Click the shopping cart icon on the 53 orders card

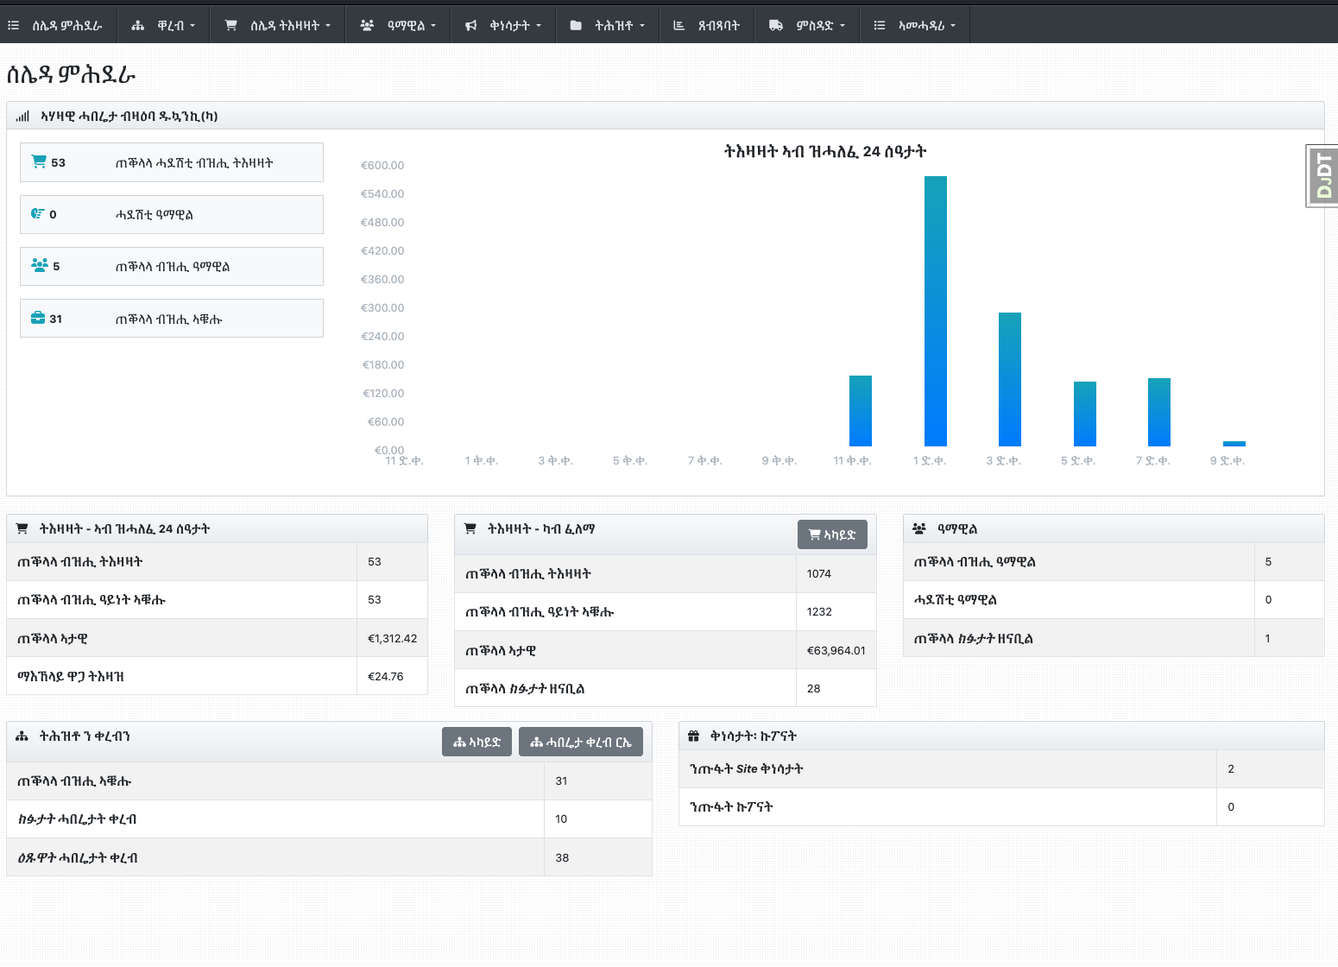click(38, 161)
